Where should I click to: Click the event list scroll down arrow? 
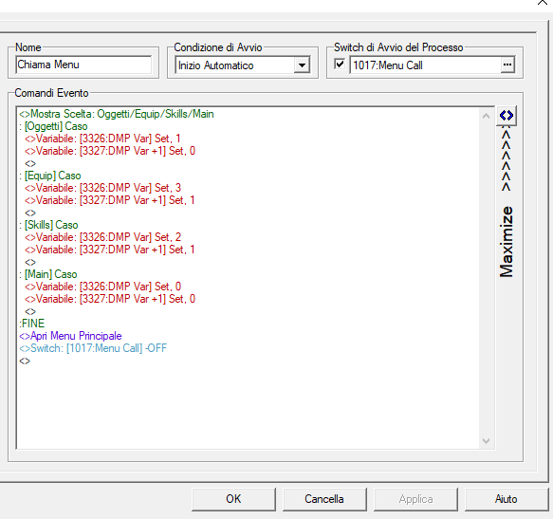(486, 441)
